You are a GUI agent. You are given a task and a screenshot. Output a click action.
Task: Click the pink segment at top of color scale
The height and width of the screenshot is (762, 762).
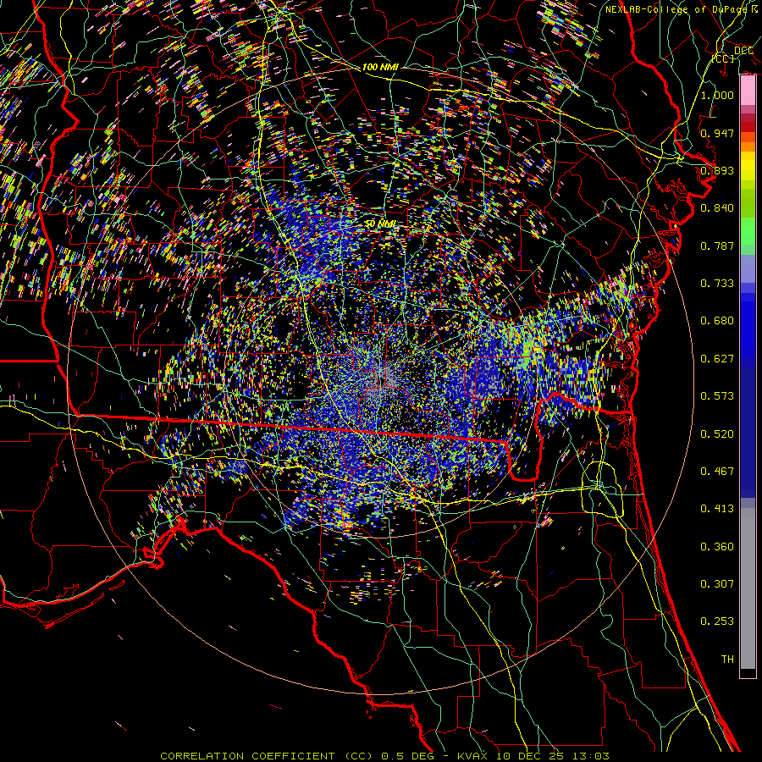click(748, 91)
